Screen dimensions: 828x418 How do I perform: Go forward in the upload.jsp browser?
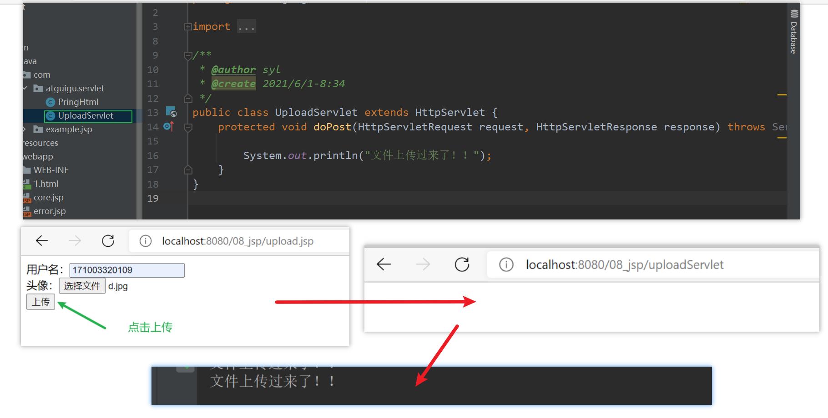click(x=75, y=241)
